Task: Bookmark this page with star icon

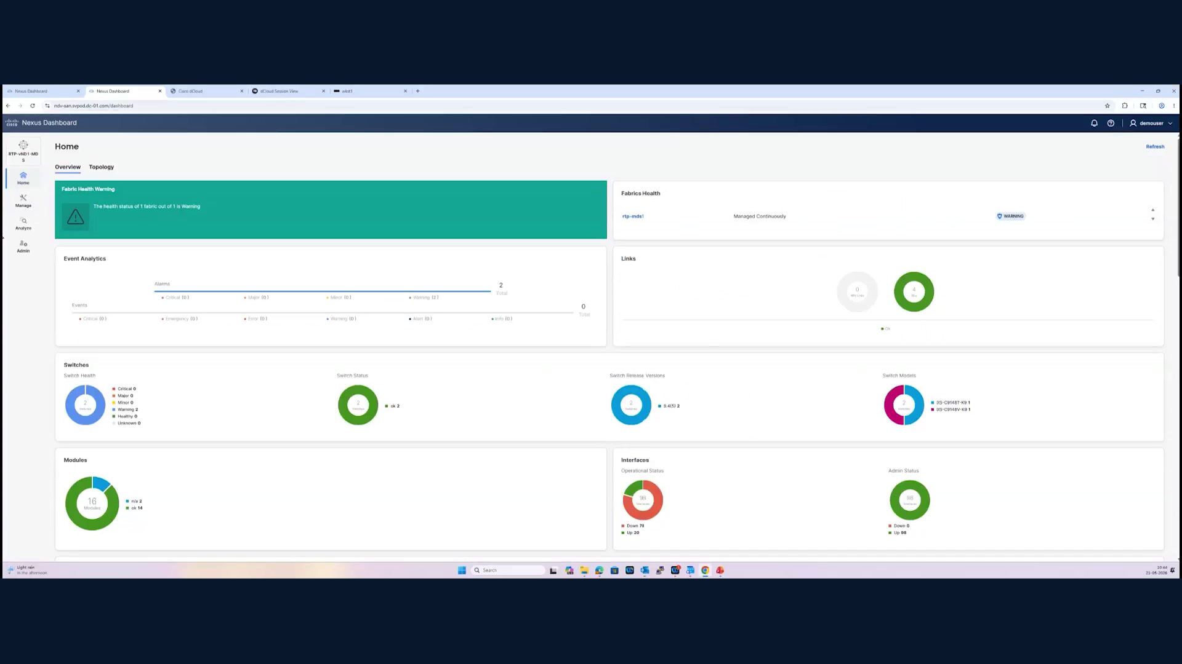Action: [1107, 106]
